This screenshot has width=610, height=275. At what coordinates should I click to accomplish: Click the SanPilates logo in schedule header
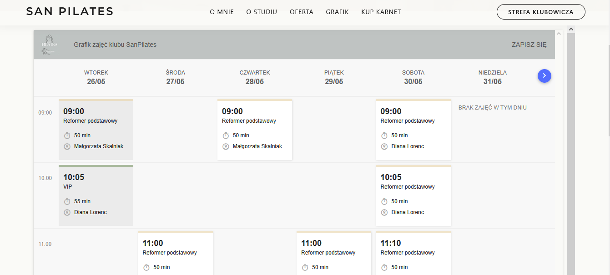[x=50, y=45]
